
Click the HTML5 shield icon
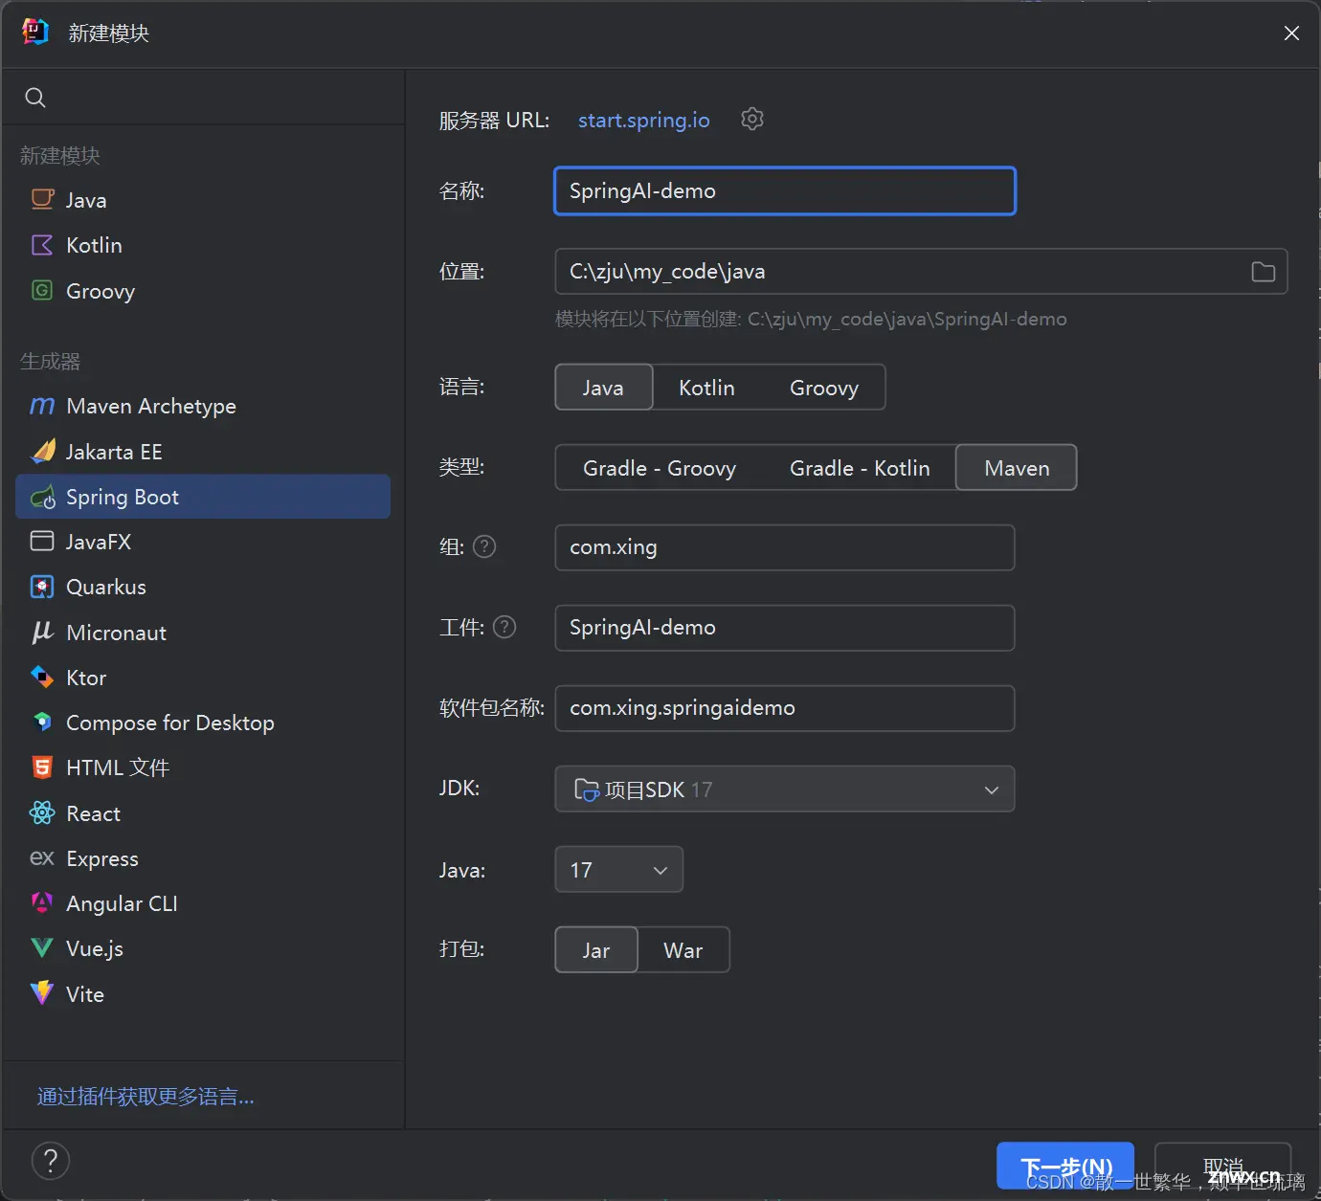(x=42, y=767)
